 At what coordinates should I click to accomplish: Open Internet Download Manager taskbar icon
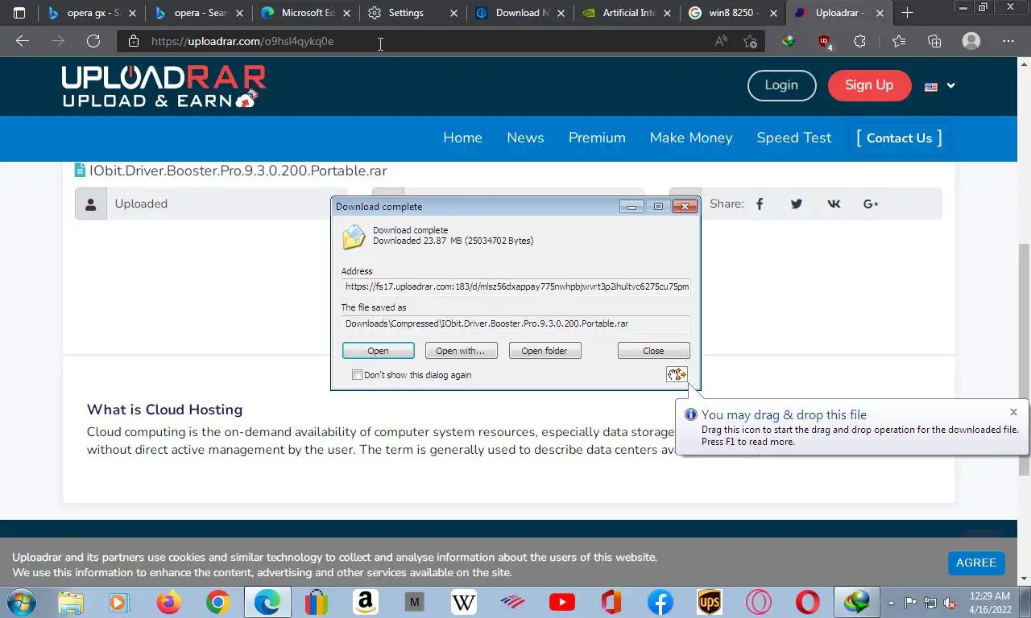point(856,602)
